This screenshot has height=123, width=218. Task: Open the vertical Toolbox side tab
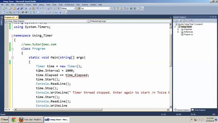[x=1, y=21]
